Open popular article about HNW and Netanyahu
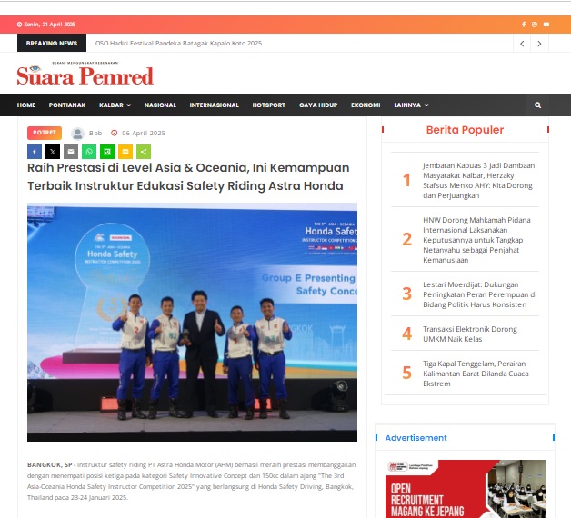571x518 pixels. tap(476, 240)
